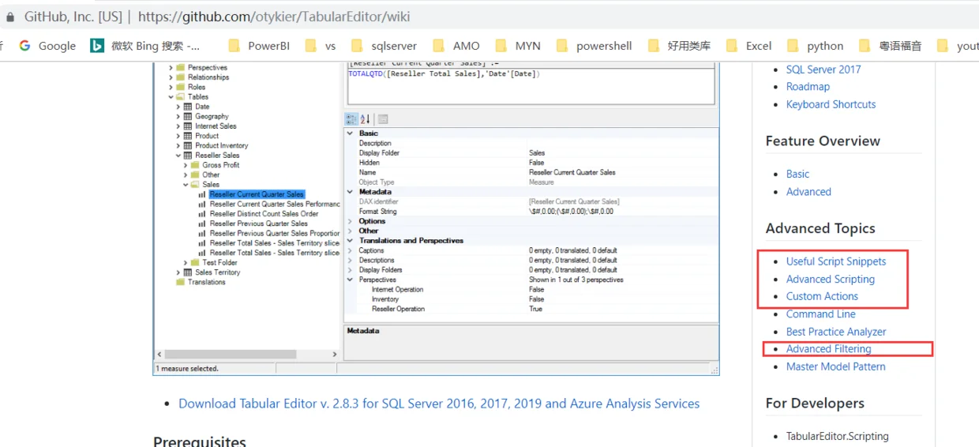
Task: Click the Property Pages icon in property grid
Action: [x=383, y=119]
